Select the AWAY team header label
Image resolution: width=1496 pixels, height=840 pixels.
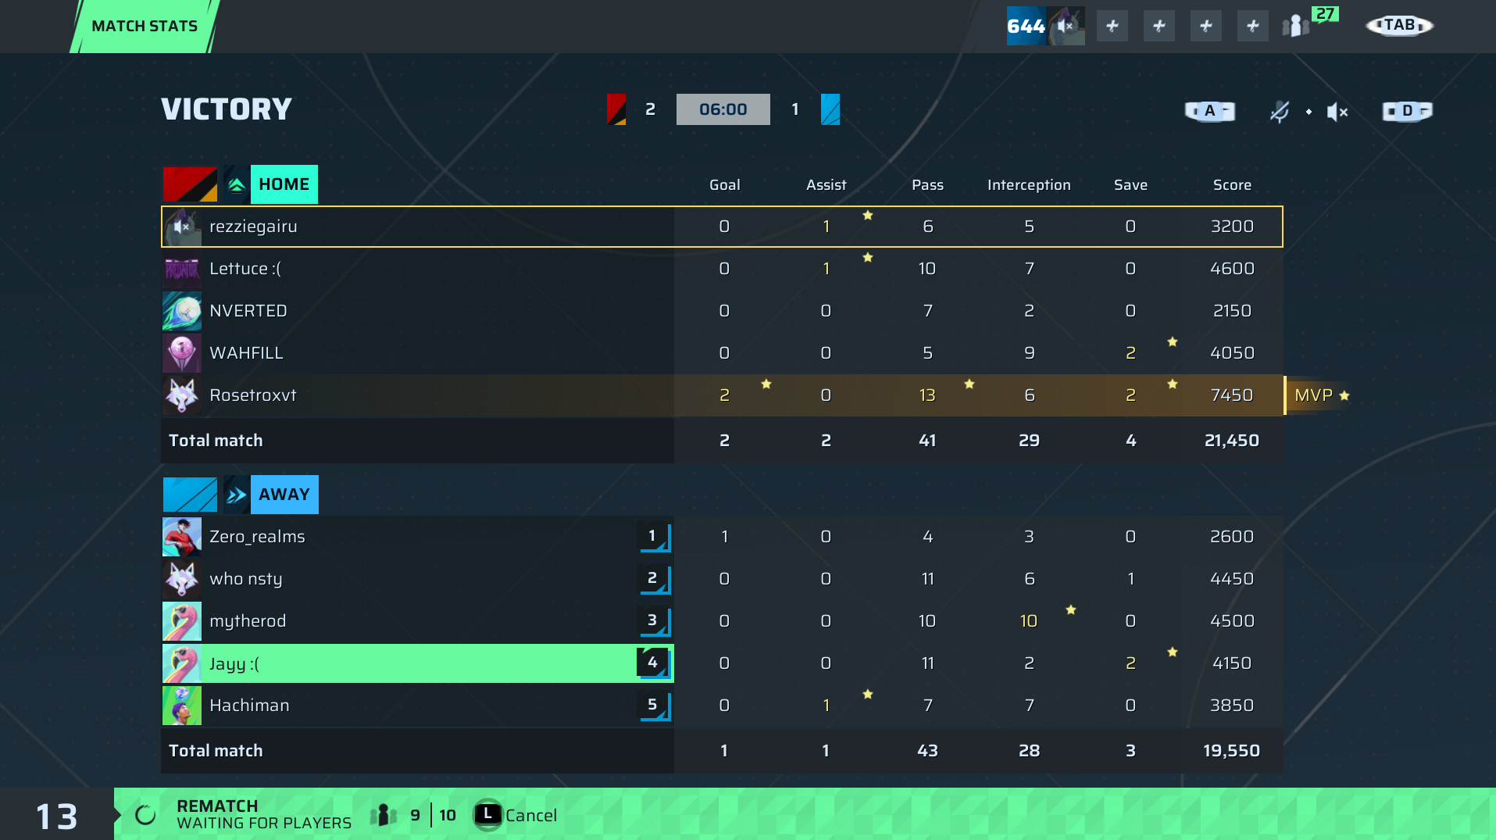(x=284, y=495)
